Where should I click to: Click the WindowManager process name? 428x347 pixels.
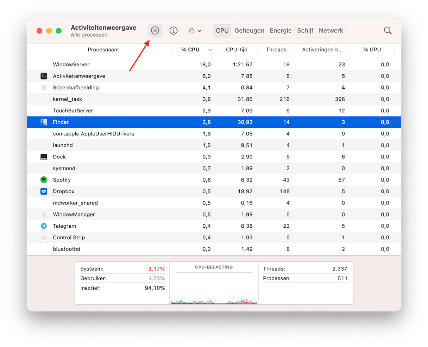coord(74,215)
